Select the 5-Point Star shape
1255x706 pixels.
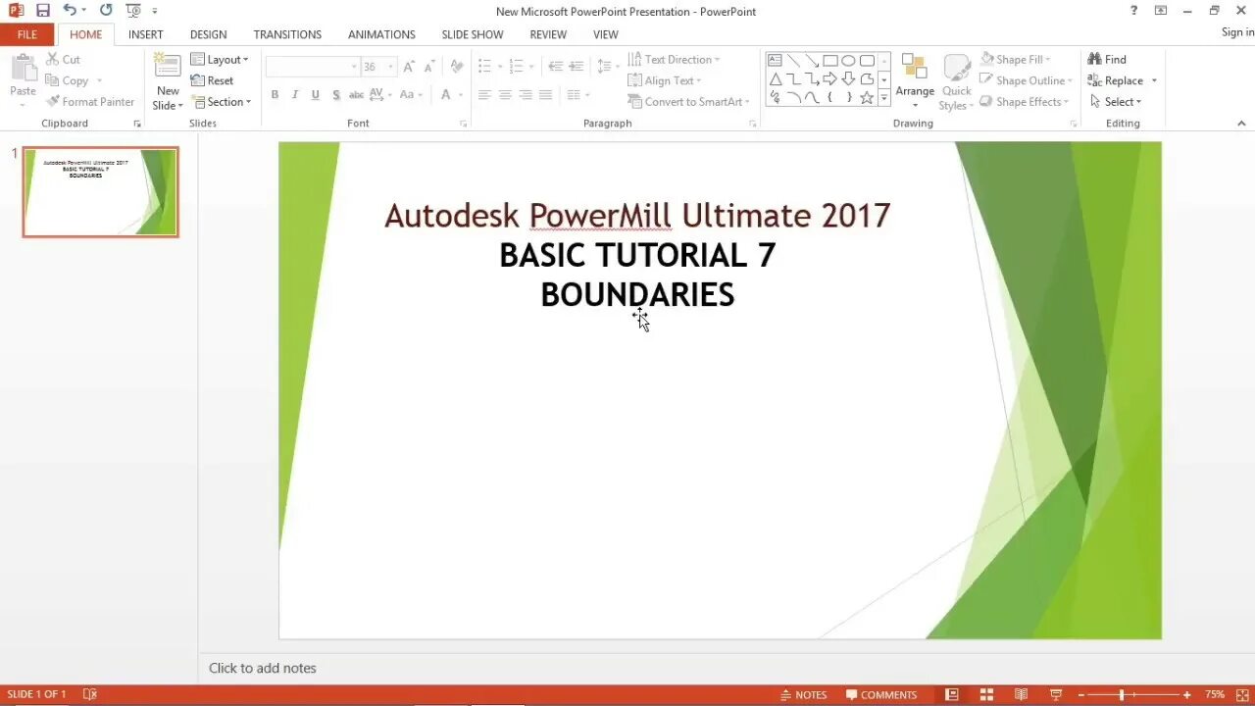coord(868,98)
